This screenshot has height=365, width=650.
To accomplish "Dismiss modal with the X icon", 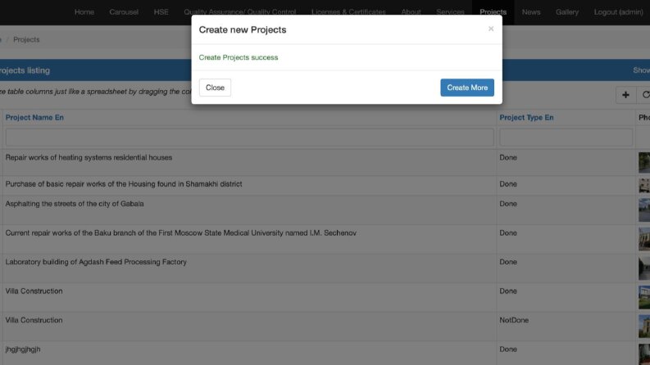I will tap(491, 29).
